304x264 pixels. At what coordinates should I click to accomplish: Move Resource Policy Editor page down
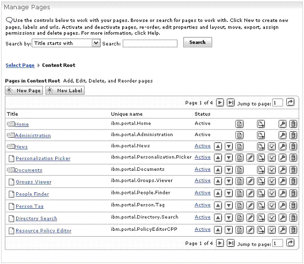[229, 230]
